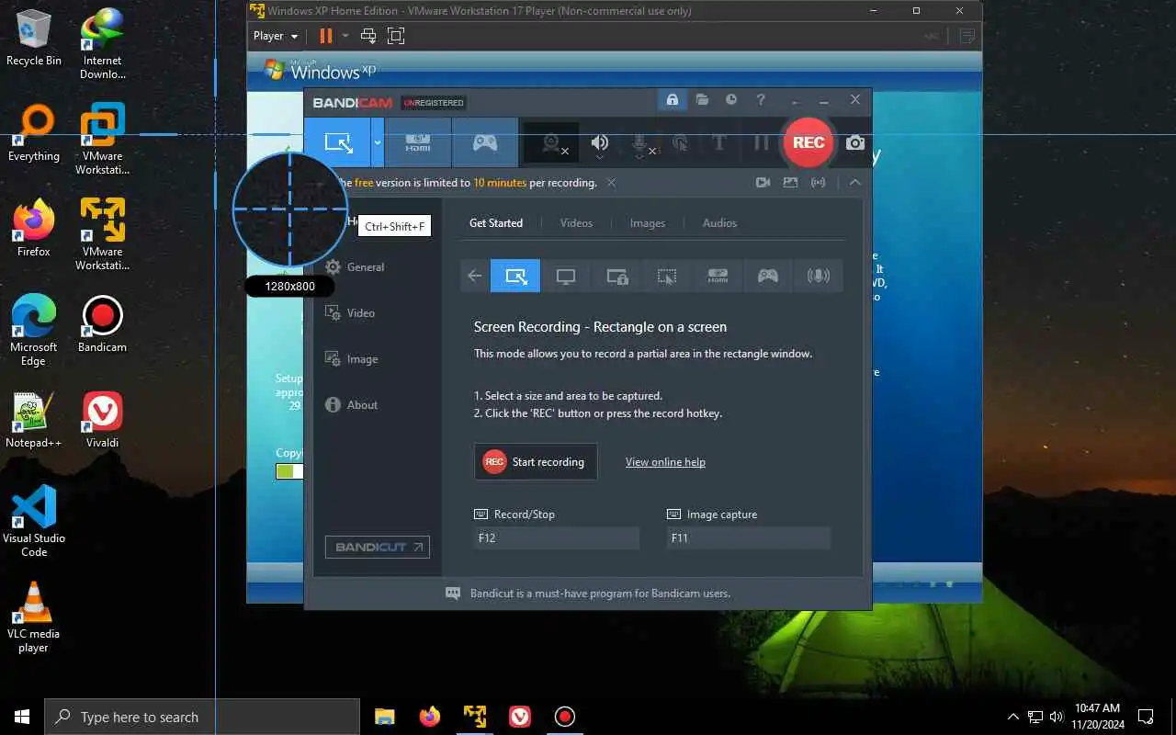Open output folder icon in Bandicam title bar
This screenshot has height=735, width=1176.
coord(702,100)
